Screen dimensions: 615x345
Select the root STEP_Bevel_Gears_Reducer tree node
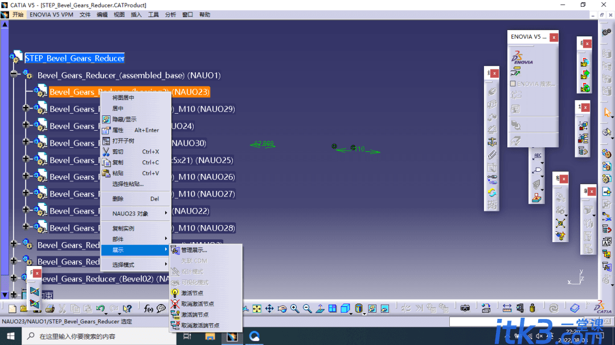tap(75, 59)
